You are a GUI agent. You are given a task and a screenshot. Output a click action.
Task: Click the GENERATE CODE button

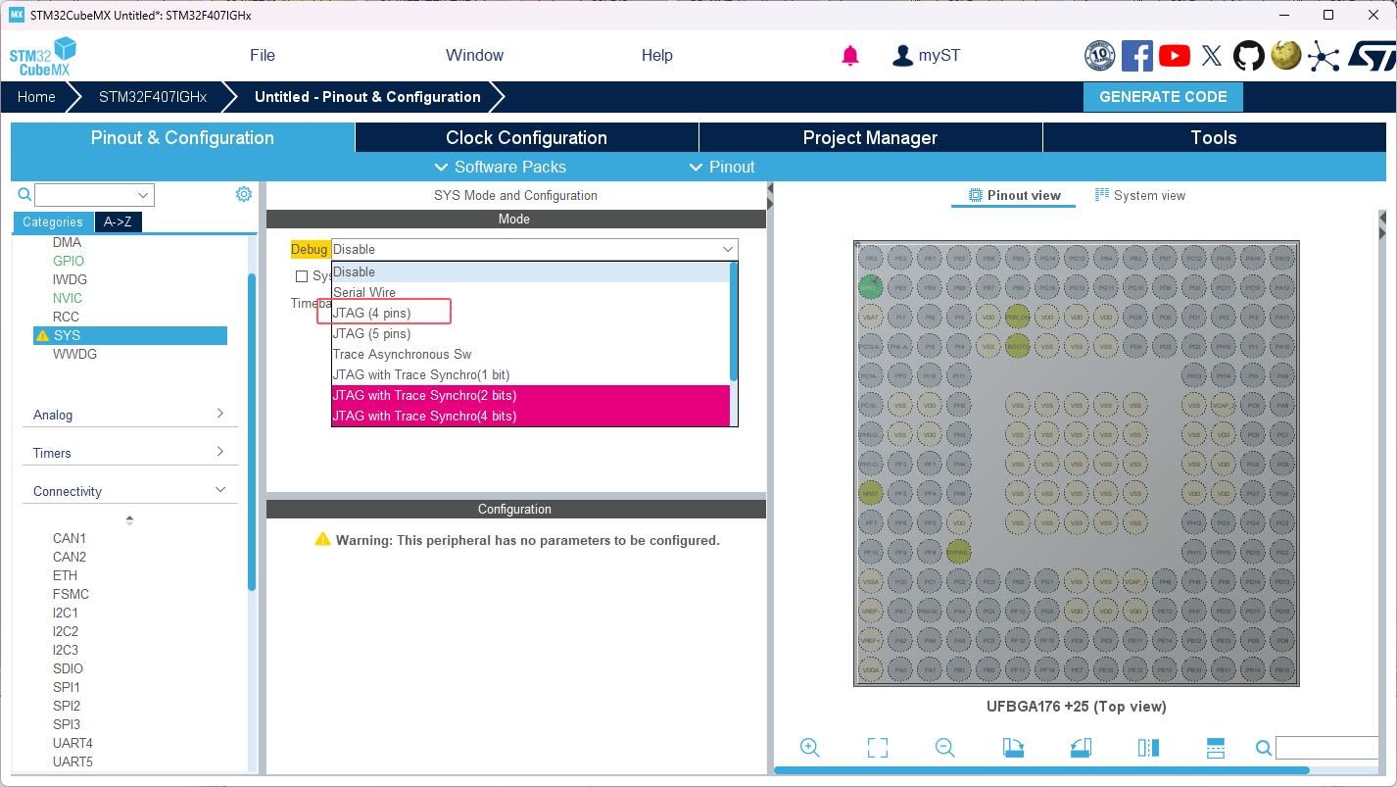click(1163, 97)
